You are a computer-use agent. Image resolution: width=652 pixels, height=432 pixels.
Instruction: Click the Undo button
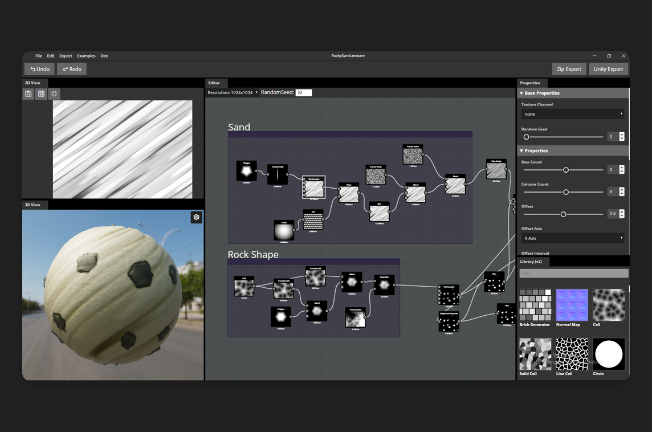point(40,69)
